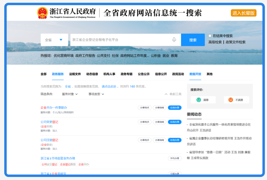
Task: Open the 公司变更登记 result link
Action: point(49,122)
